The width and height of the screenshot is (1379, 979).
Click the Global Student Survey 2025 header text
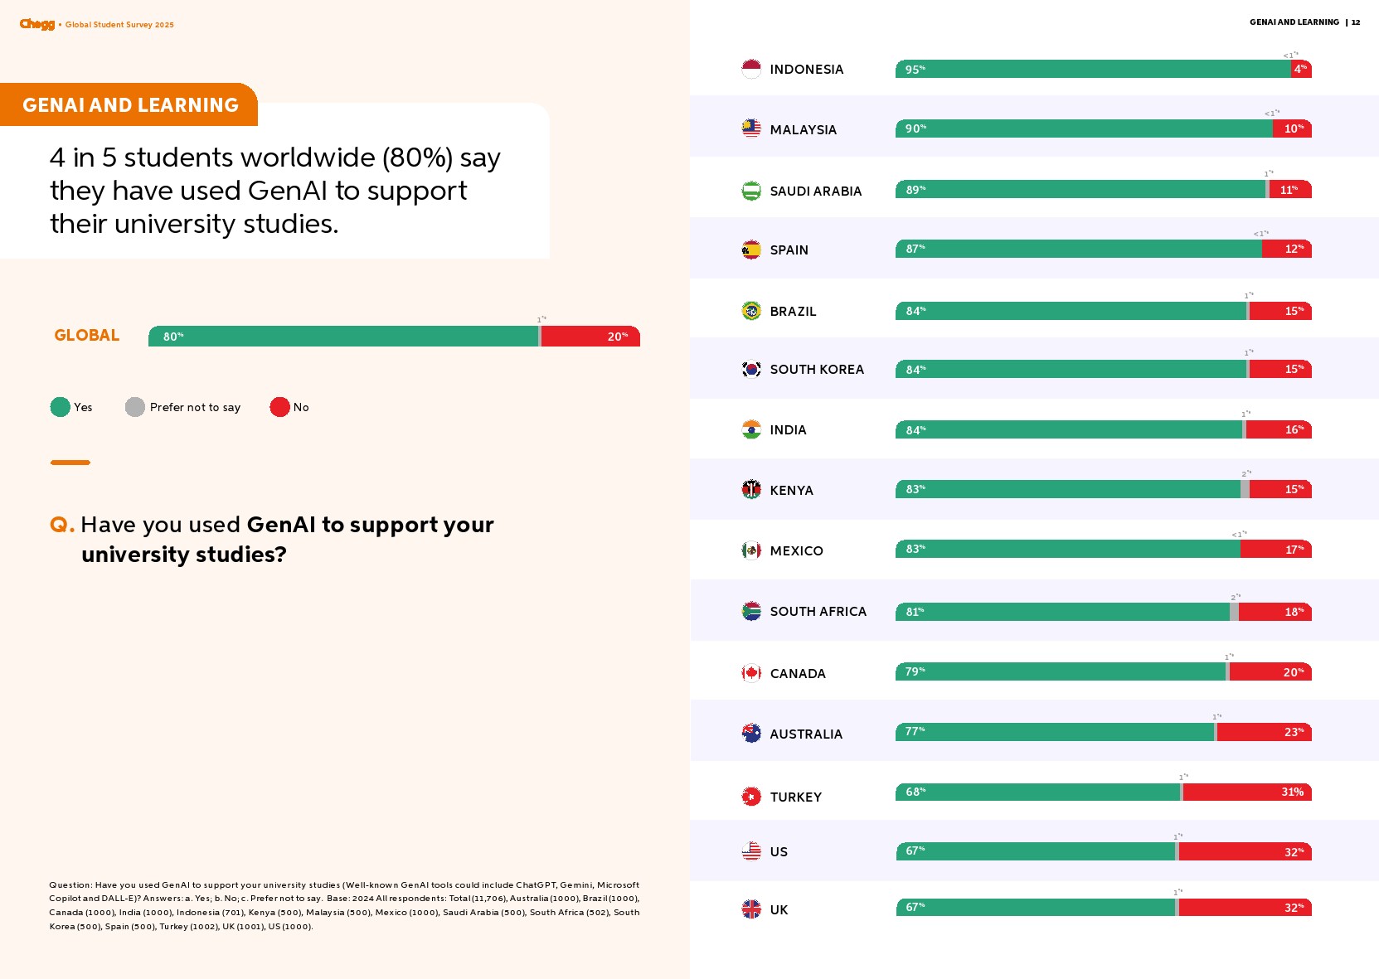[119, 25]
